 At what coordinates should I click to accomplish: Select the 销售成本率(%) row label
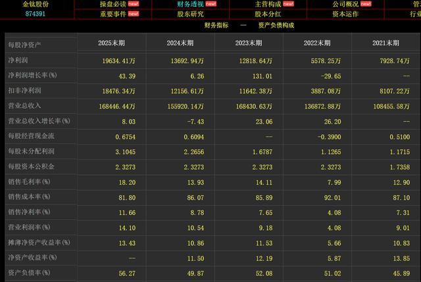(29, 197)
